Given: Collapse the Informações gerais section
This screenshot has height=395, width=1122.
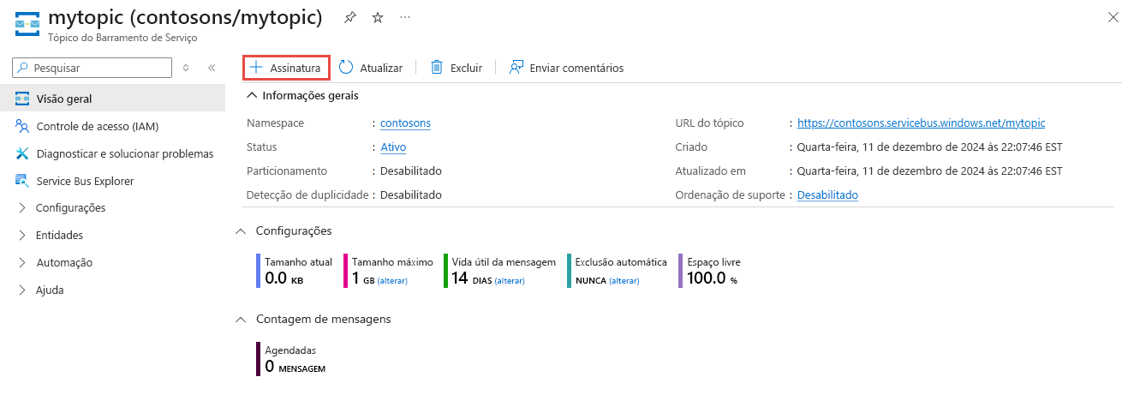Looking at the screenshot, I should [x=302, y=95].
